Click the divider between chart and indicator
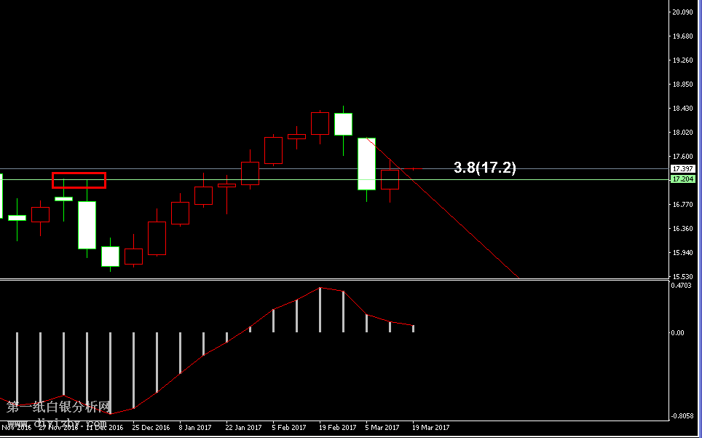702x438 pixels. pyautogui.click(x=334, y=279)
